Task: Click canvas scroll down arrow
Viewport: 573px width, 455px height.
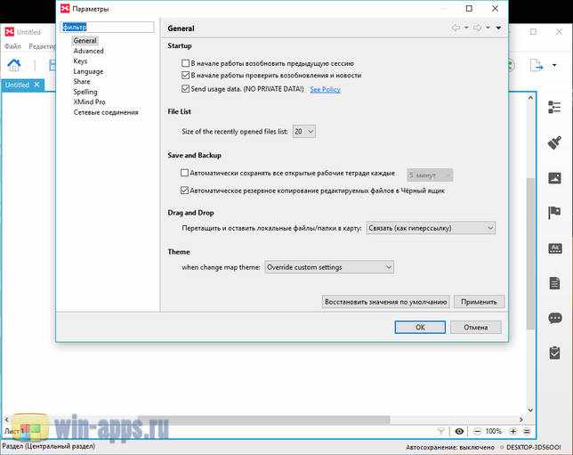Action: click(530, 410)
